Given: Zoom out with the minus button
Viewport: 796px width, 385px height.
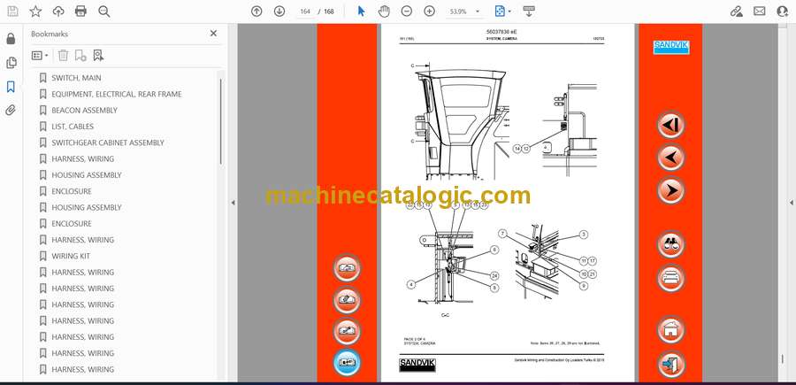Looking at the screenshot, I should coord(407,12).
